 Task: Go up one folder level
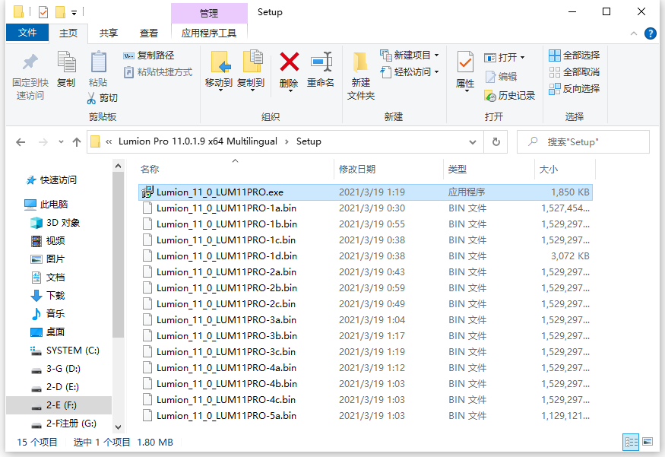pyautogui.click(x=76, y=142)
